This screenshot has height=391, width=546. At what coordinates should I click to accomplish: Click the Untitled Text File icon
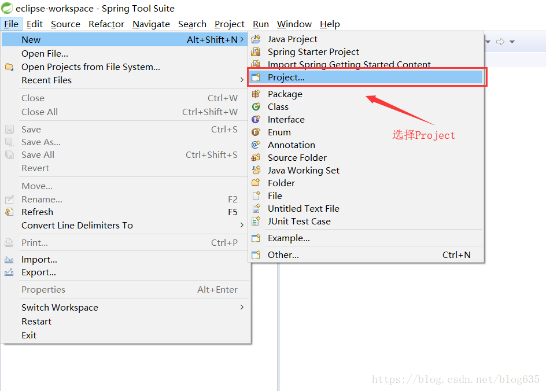click(x=256, y=209)
